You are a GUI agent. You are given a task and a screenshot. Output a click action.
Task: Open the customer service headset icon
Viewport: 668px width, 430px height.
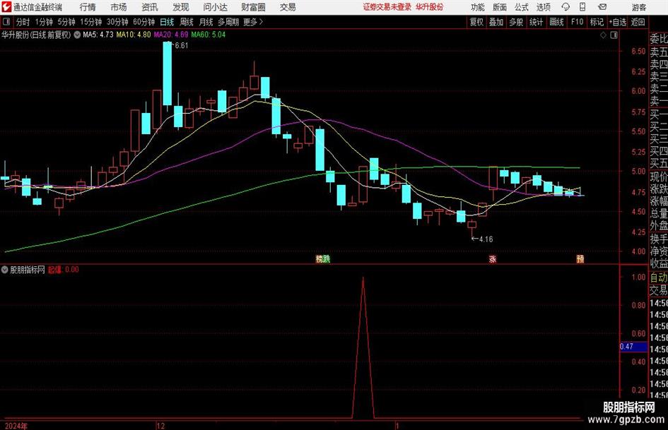566,7
